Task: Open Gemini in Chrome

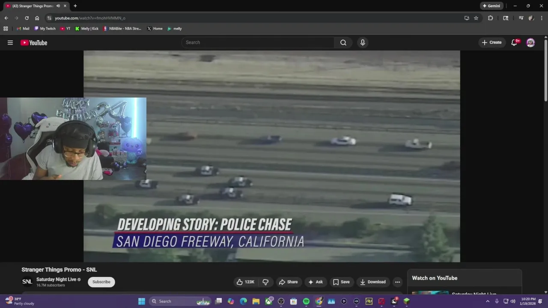Action: point(491,6)
